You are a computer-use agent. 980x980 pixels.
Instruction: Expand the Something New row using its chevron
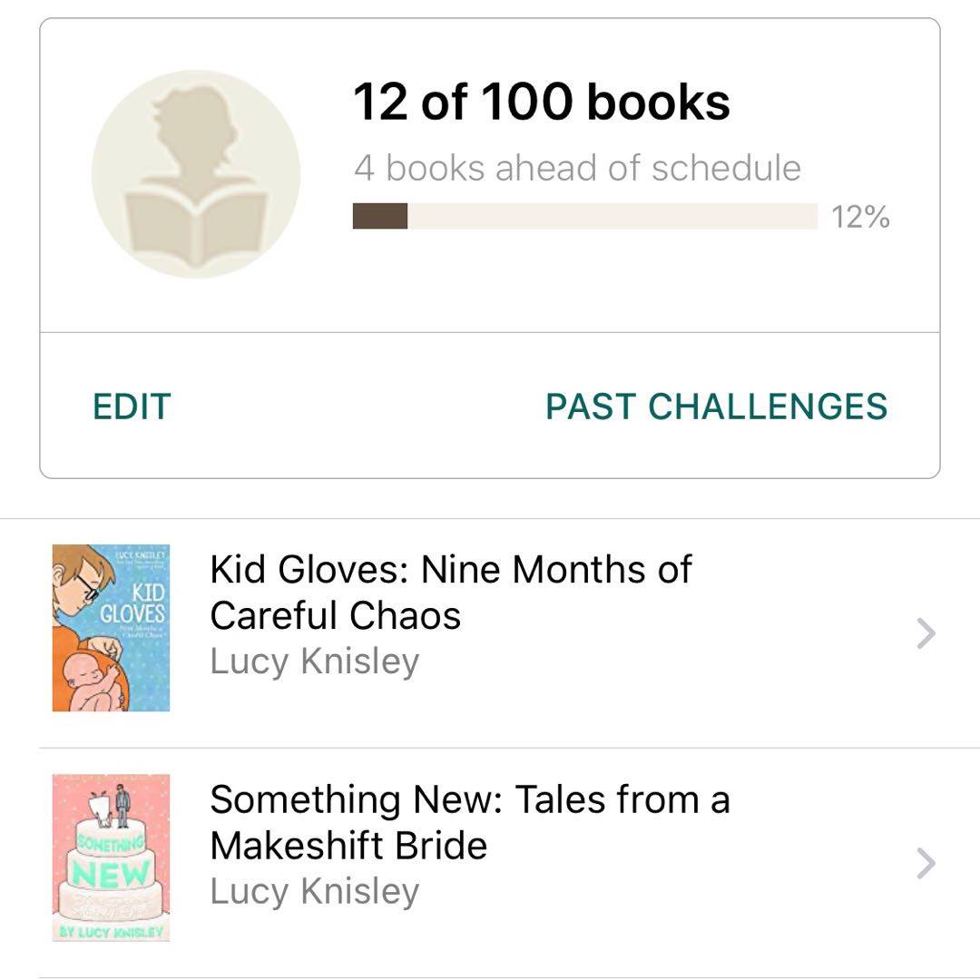tap(925, 864)
